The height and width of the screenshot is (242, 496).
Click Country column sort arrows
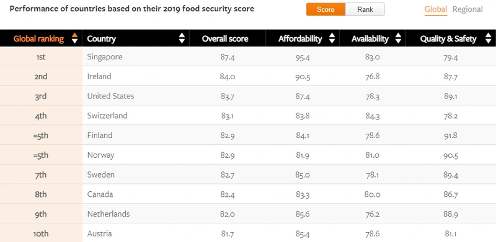point(182,38)
